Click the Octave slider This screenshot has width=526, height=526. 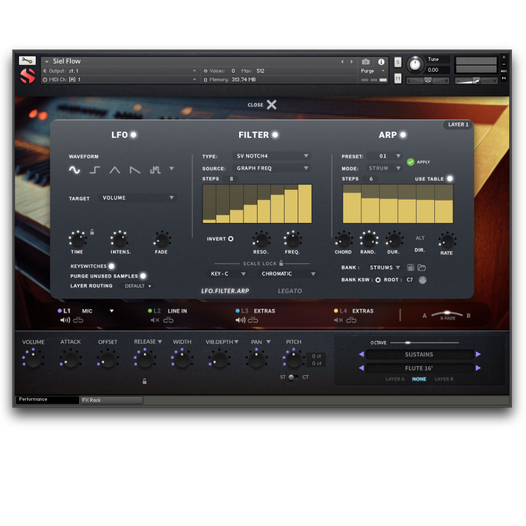[x=424, y=343]
